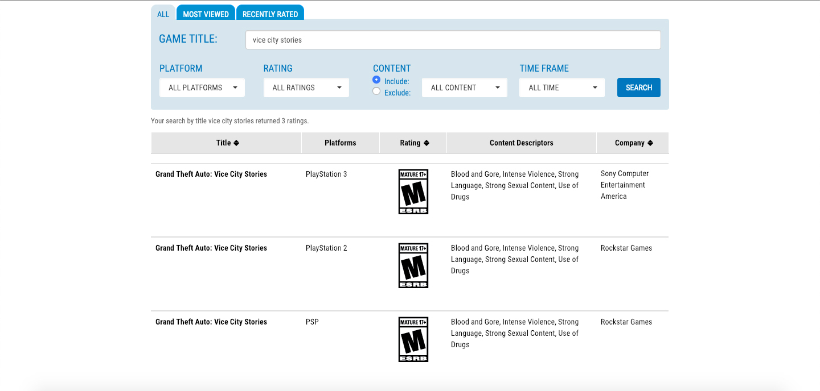
Task: Select the All tab
Action: [x=163, y=14]
